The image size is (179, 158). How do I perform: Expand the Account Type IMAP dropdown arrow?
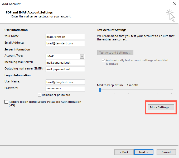82,56
